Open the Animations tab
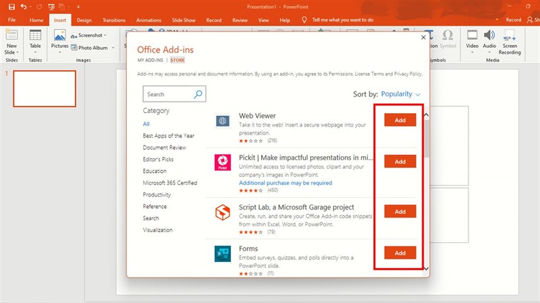The image size is (540, 303). tap(148, 20)
